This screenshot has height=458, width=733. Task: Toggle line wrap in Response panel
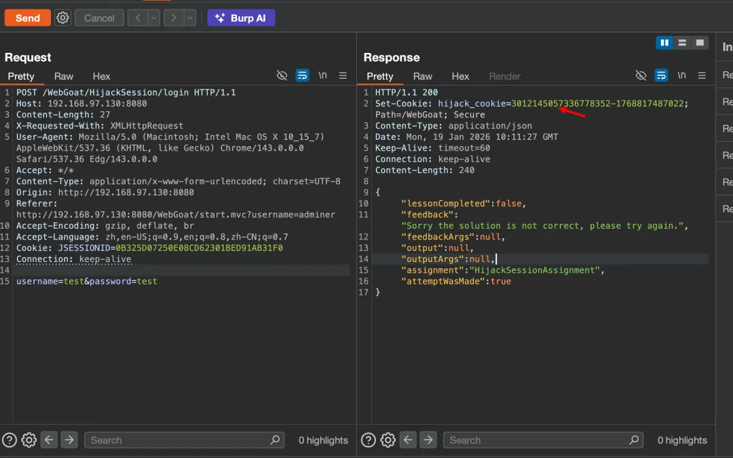[662, 75]
